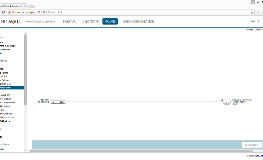Open the MONITOR tab

click(x=69, y=22)
